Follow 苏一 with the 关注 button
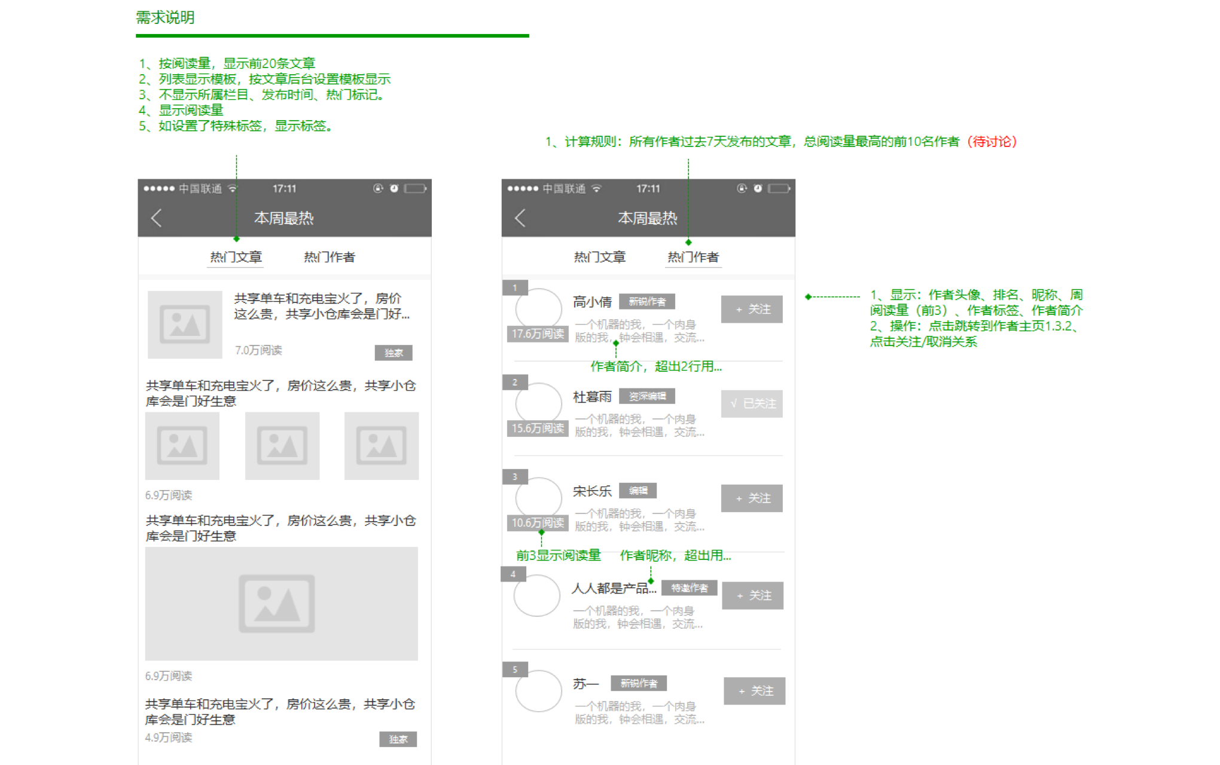 pyautogui.click(x=754, y=691)
